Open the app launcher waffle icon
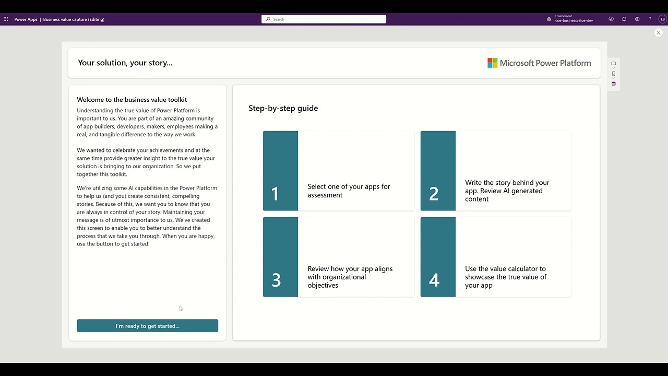This screenshot has height=376, width=668. (x=6, y=19)
